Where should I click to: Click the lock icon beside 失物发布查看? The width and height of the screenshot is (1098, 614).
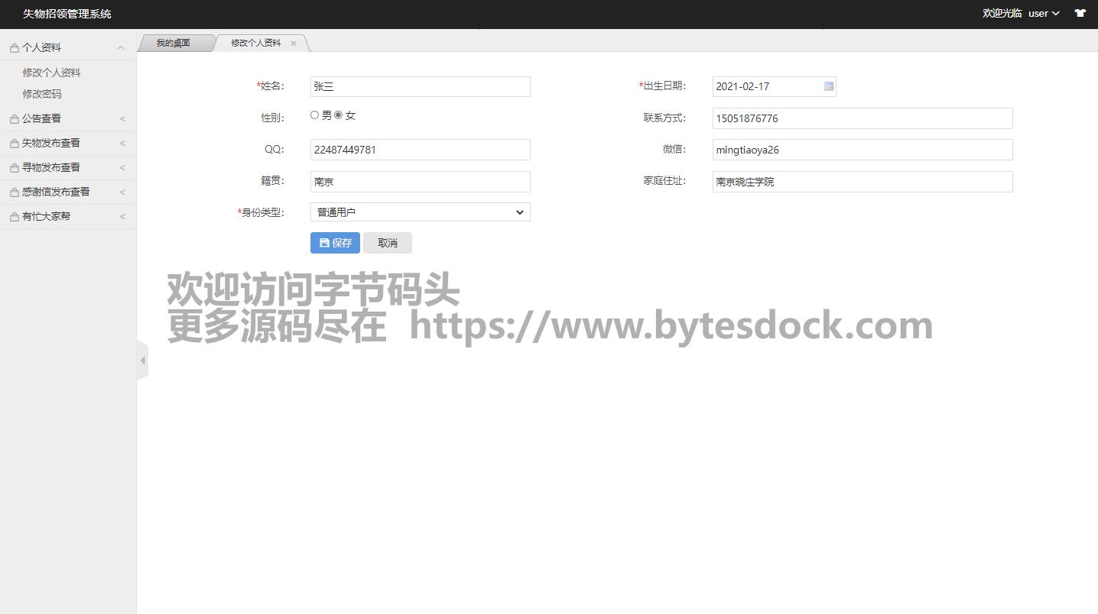pos(15,144)
